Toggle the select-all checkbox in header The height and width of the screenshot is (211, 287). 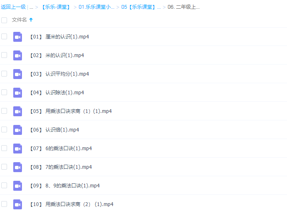click(4, 20)
